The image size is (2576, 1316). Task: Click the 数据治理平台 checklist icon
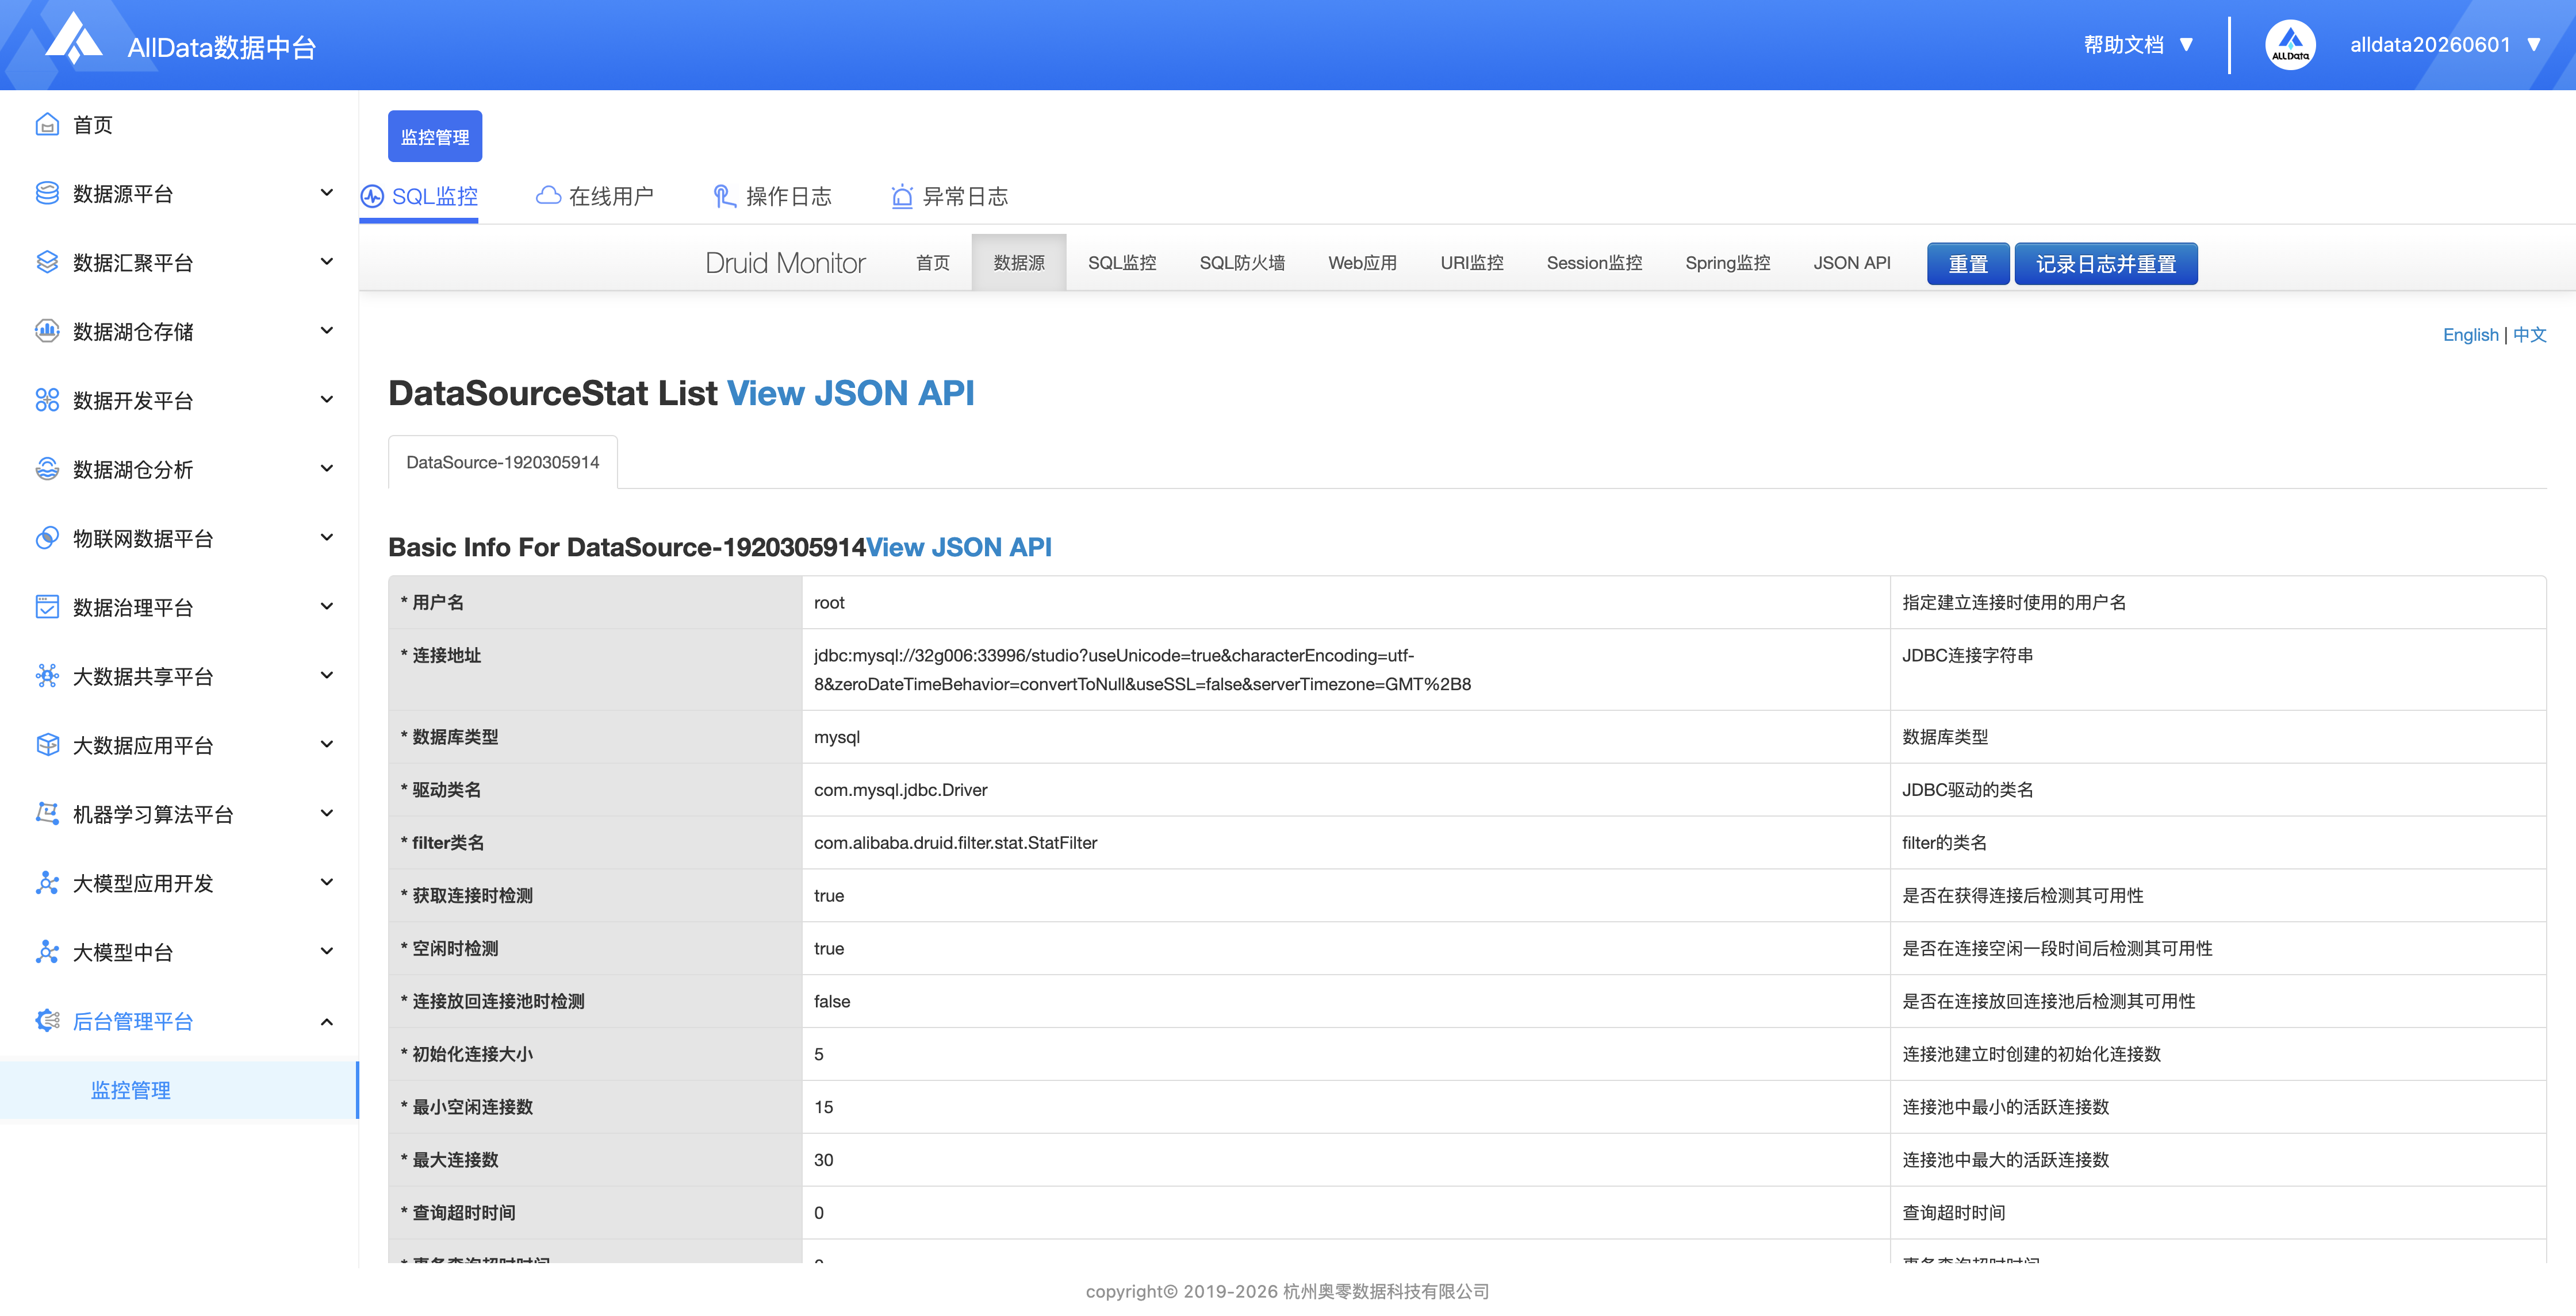[47, 607]
